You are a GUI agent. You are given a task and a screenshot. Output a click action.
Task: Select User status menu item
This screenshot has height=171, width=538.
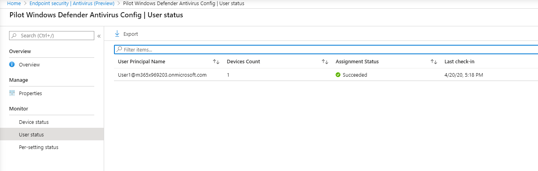(x=32, y=134)
